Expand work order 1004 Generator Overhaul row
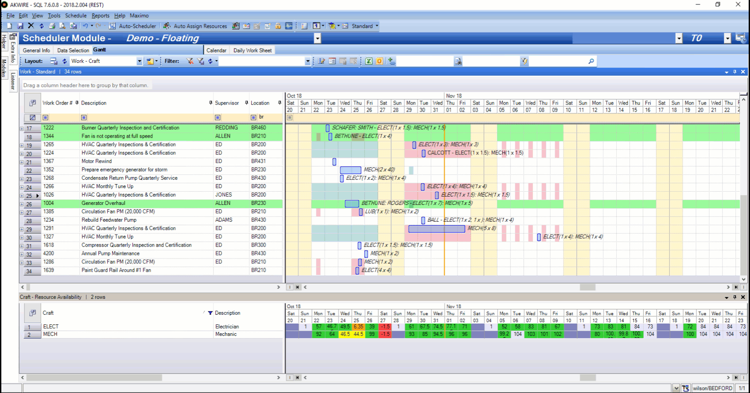The image size is (750, 393). (x=22, y=204)
